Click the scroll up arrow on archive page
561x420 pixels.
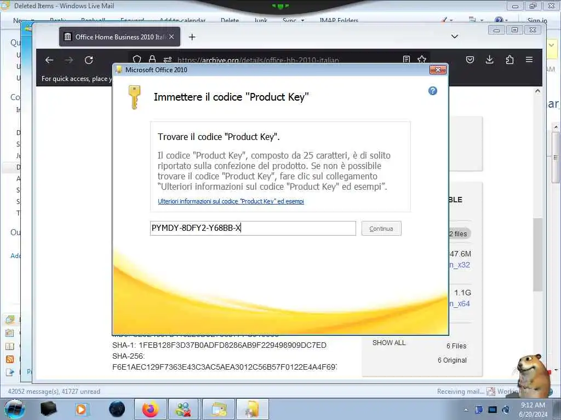[537, 91]
